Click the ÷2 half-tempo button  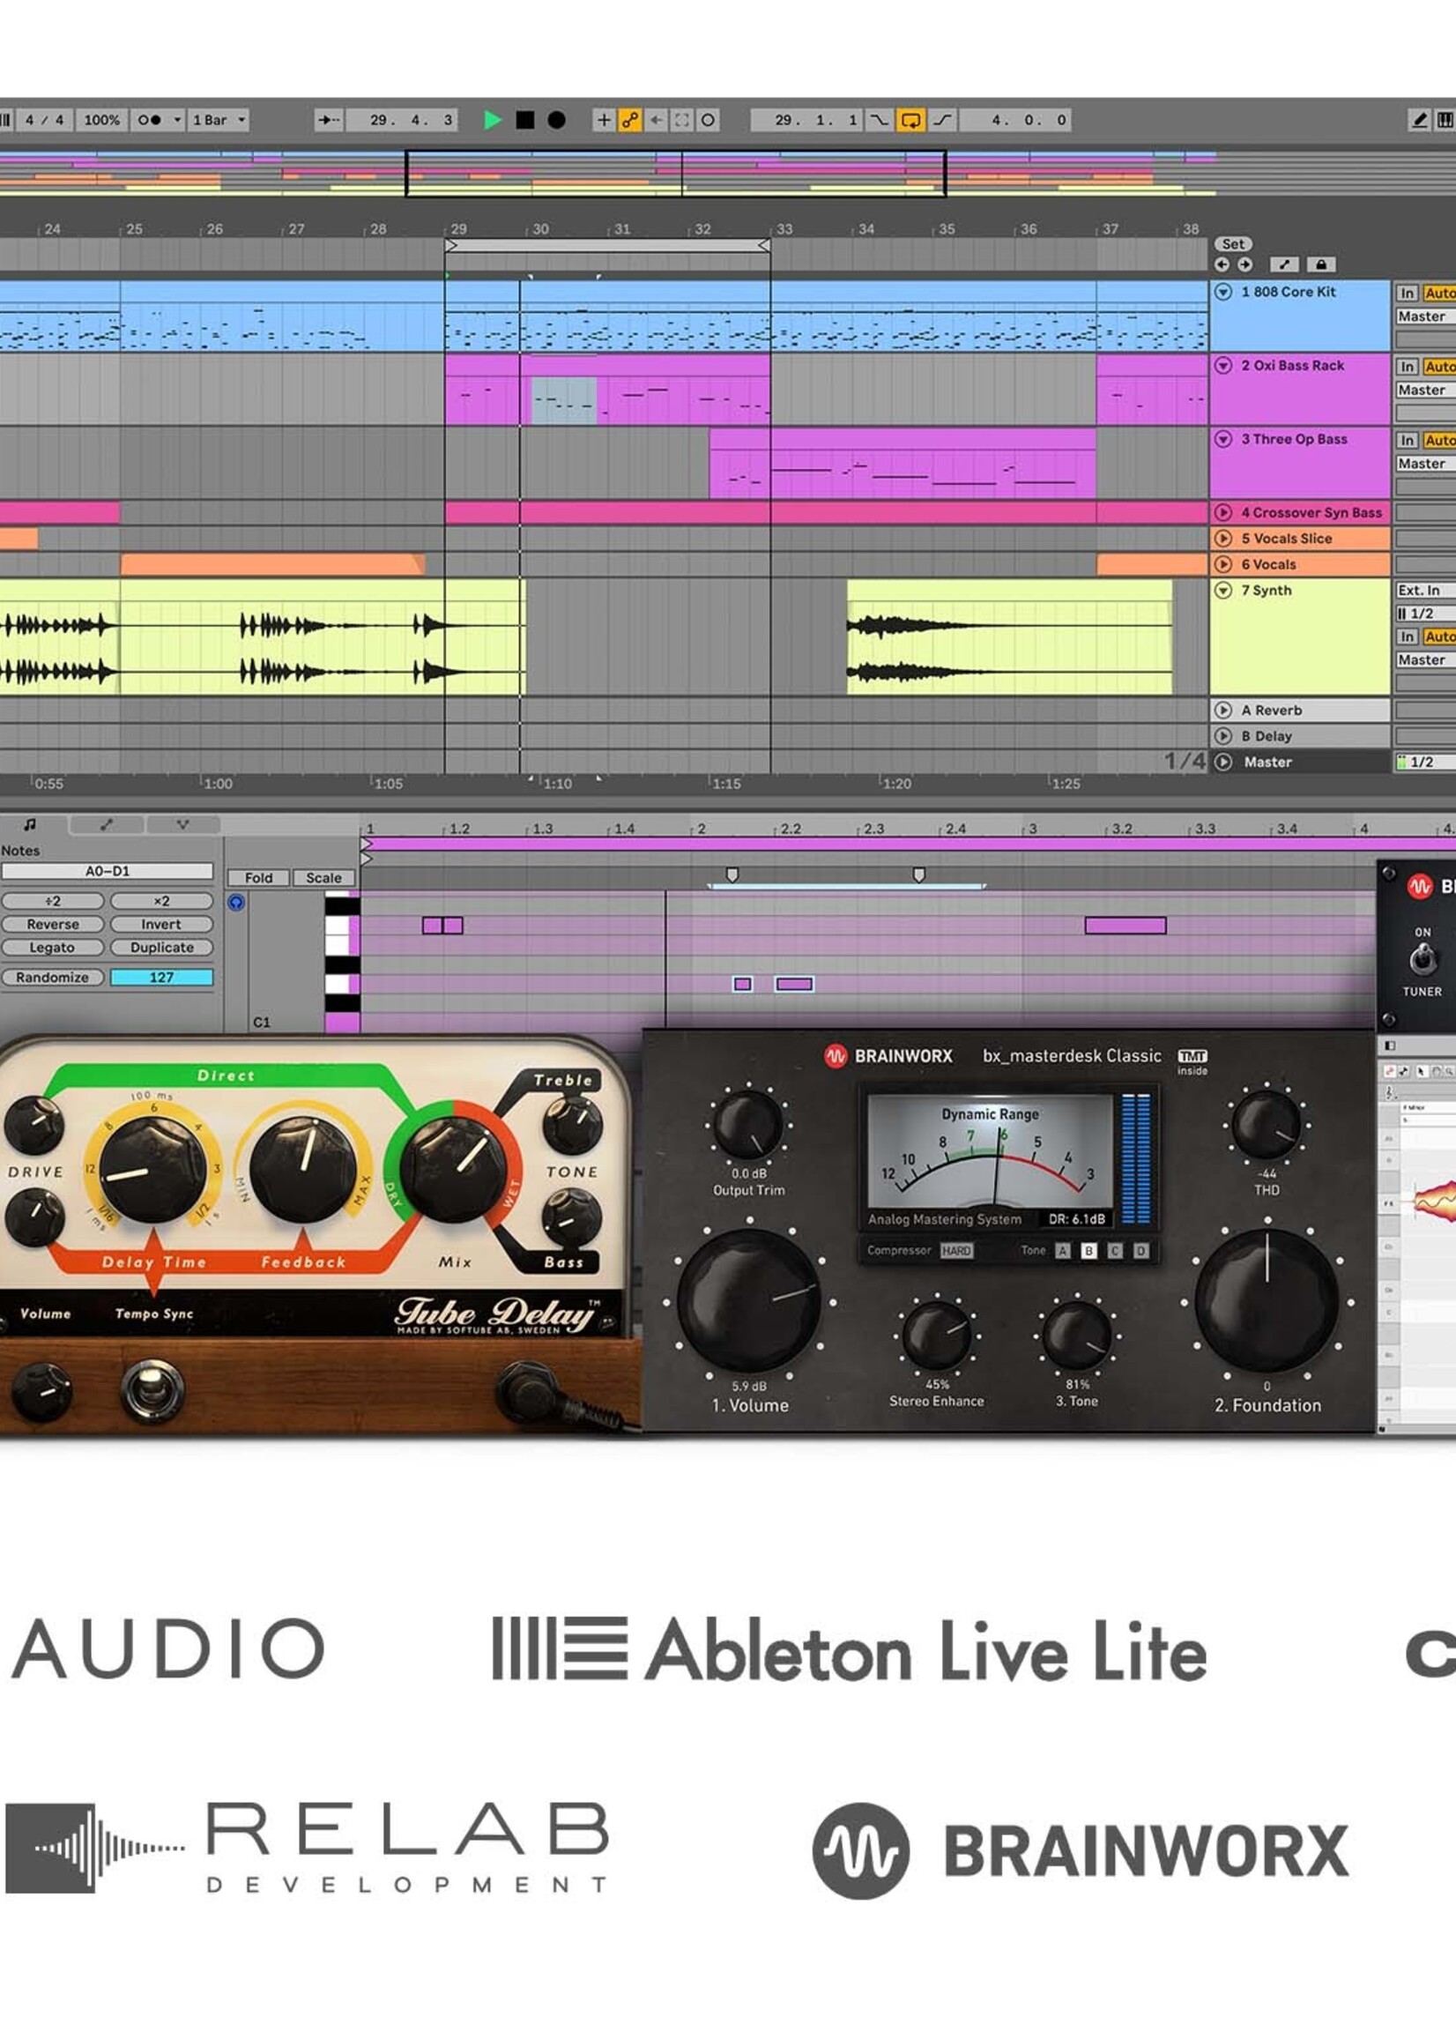click(53, 901)
